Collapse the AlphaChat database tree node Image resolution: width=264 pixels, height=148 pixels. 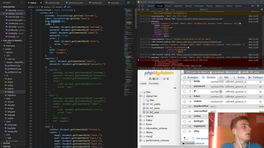(140, 96)
